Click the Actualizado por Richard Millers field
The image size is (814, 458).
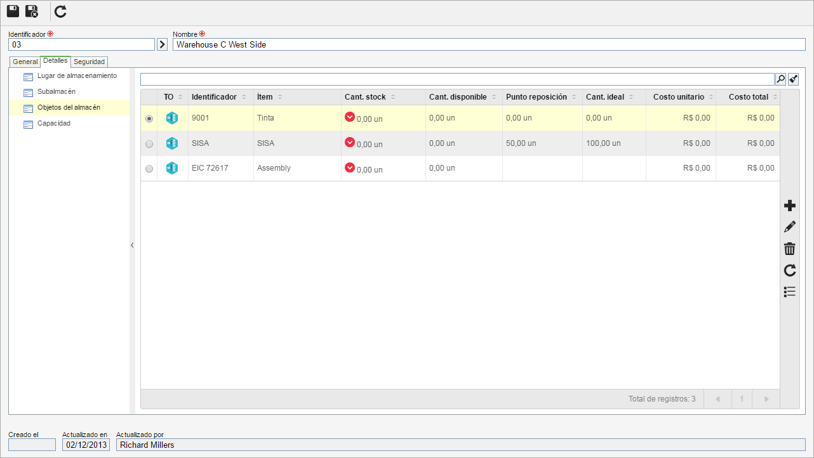461,445
